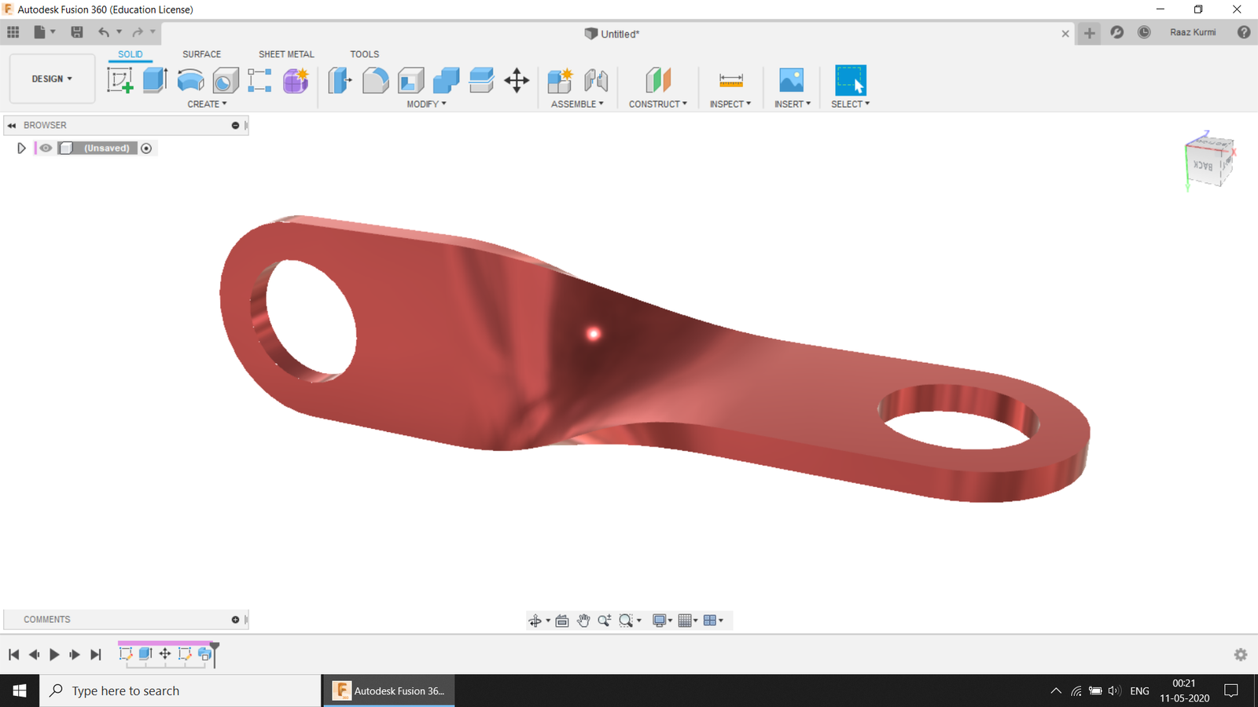Open the Viewports layout menu
The width and height of the screenshot is (1258, 707).
pos(713,621)
